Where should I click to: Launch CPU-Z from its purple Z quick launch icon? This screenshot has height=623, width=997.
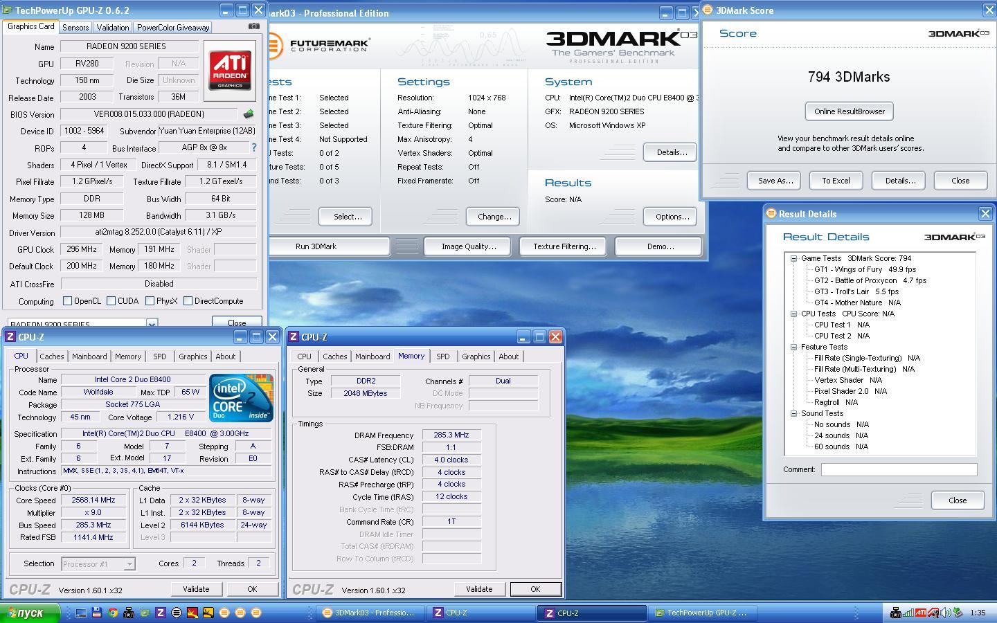[161, 613]
